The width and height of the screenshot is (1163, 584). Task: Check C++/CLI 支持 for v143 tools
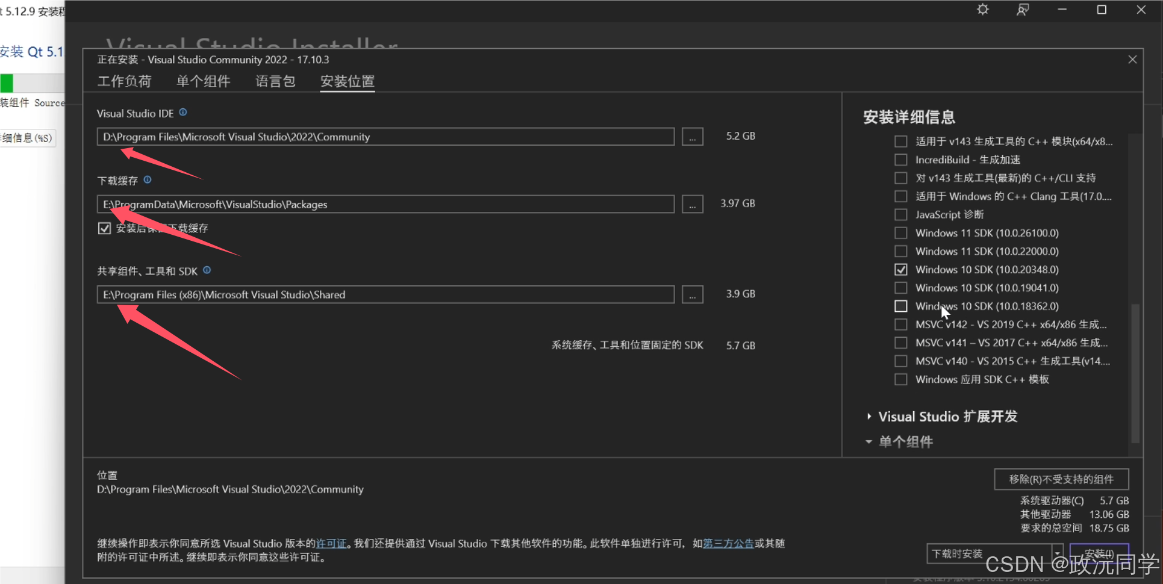[x=900, y=178]
